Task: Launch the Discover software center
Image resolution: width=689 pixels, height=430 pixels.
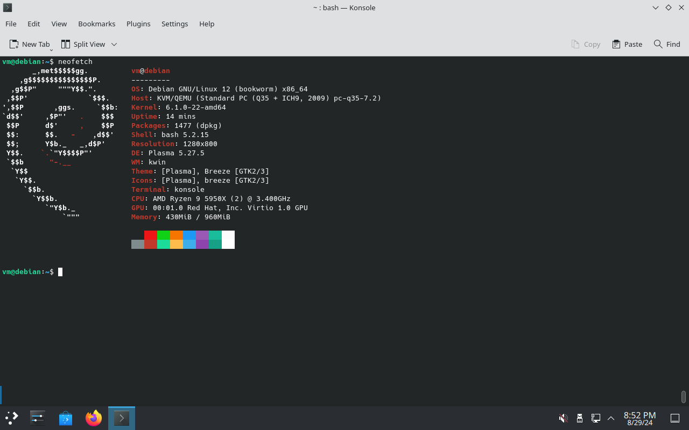Action: point(65,418)
